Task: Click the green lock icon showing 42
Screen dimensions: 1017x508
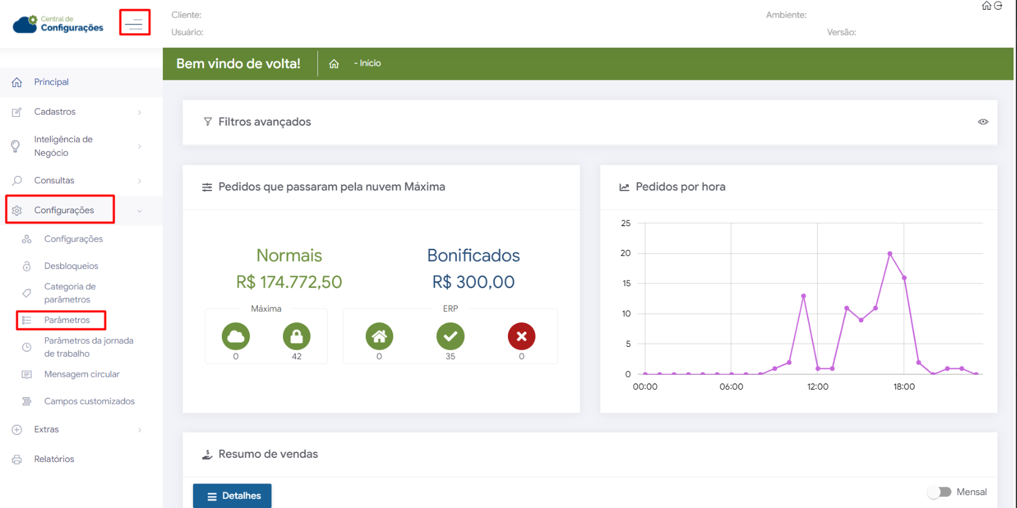Action: [297, 336]
